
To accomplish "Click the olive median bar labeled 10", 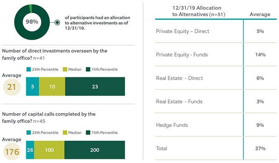I will tap(52, 87).
